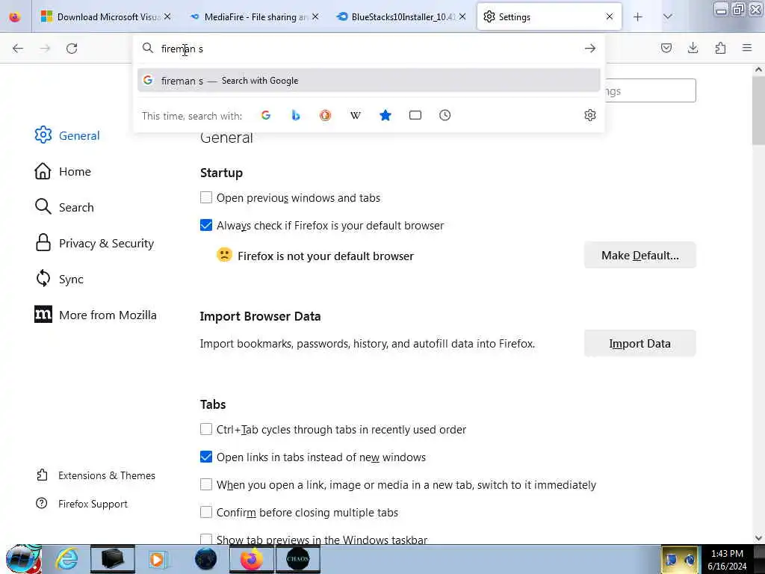Image resolution: width=765 pixels, height=574 pixels.
Task: Open the dark globe app on the taskbar
Action: [205, 559]
